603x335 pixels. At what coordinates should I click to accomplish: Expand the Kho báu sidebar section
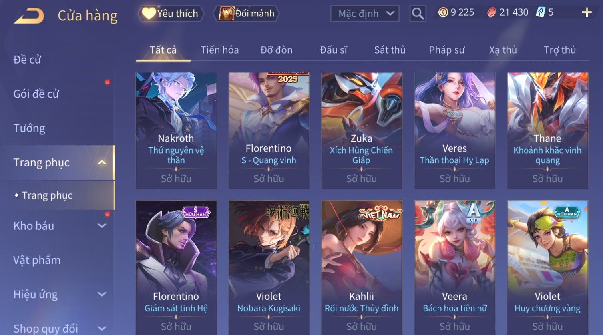[x=102, y=226]
